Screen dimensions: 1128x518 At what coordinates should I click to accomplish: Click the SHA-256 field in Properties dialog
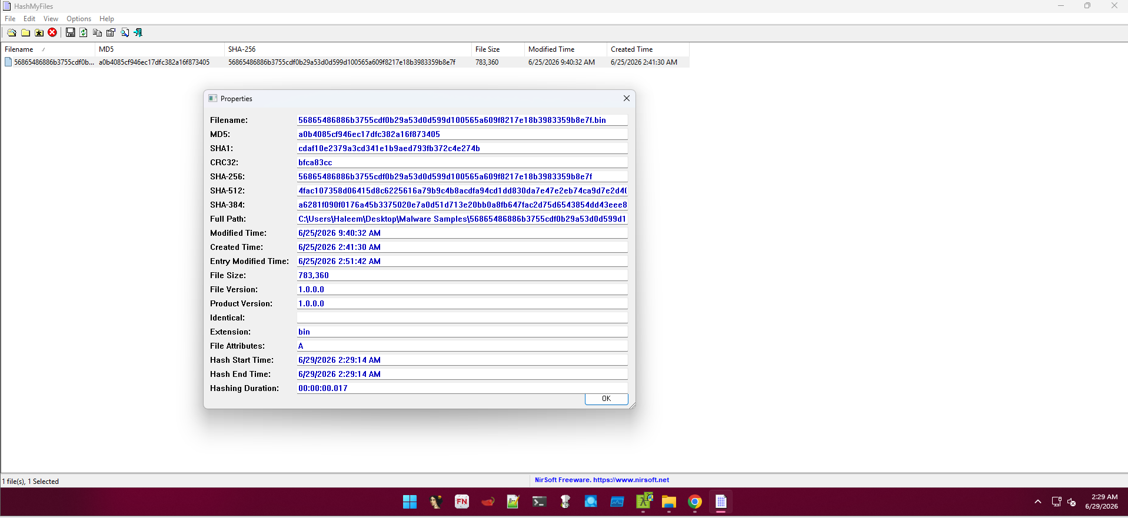[462, 176]
